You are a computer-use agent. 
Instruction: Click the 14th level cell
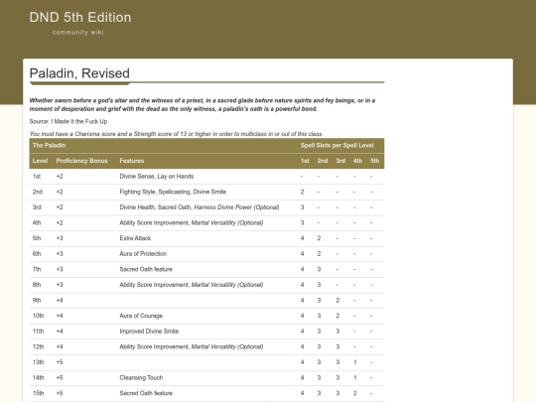coord(39,378)
